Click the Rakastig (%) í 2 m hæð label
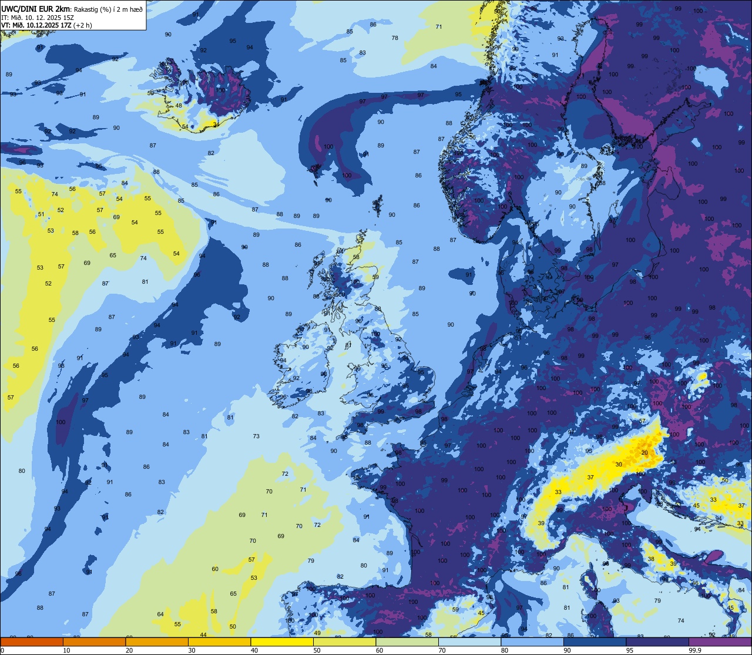 [x=108, y=9]
